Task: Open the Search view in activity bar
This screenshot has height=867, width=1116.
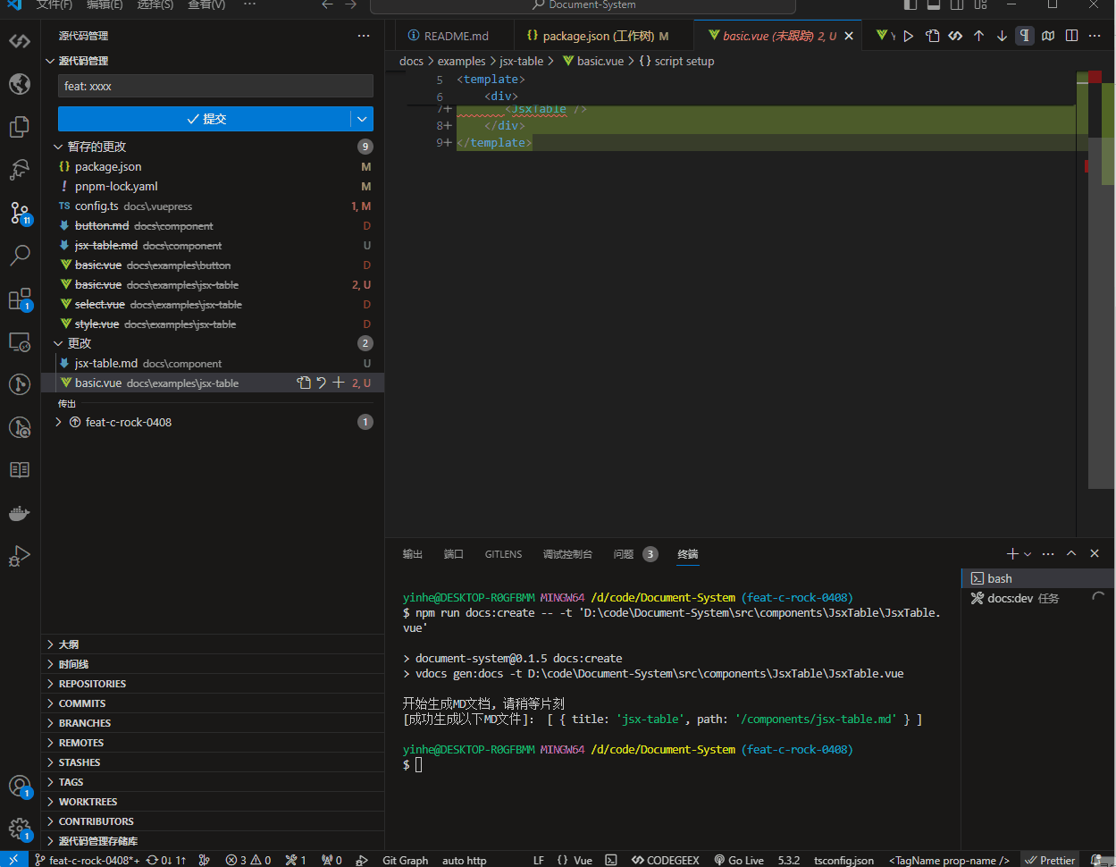Action: pyautogui.click(x=20, y=256)
